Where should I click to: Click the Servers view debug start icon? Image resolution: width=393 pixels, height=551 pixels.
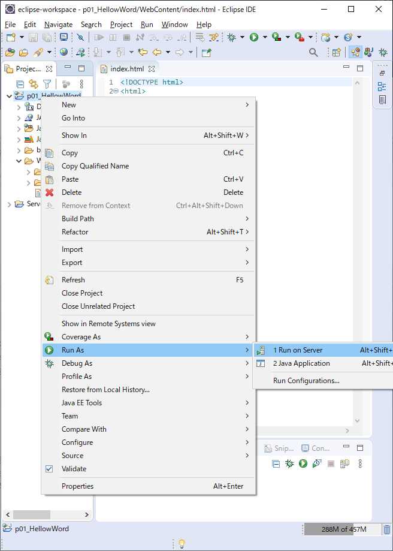(x=289, y=464)
